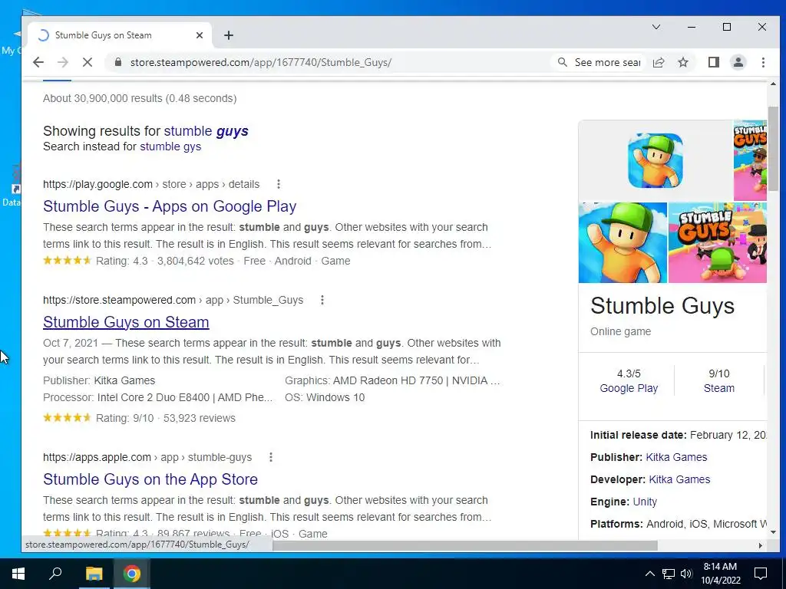Click the corrected stumble guys suggestion
The image size is (786, 589).
[x=206, y=130]
